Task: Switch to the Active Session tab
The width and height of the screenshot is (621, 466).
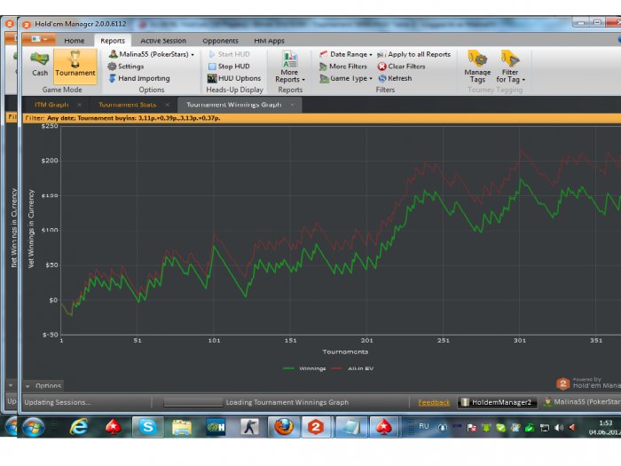Action: (162, 41)
